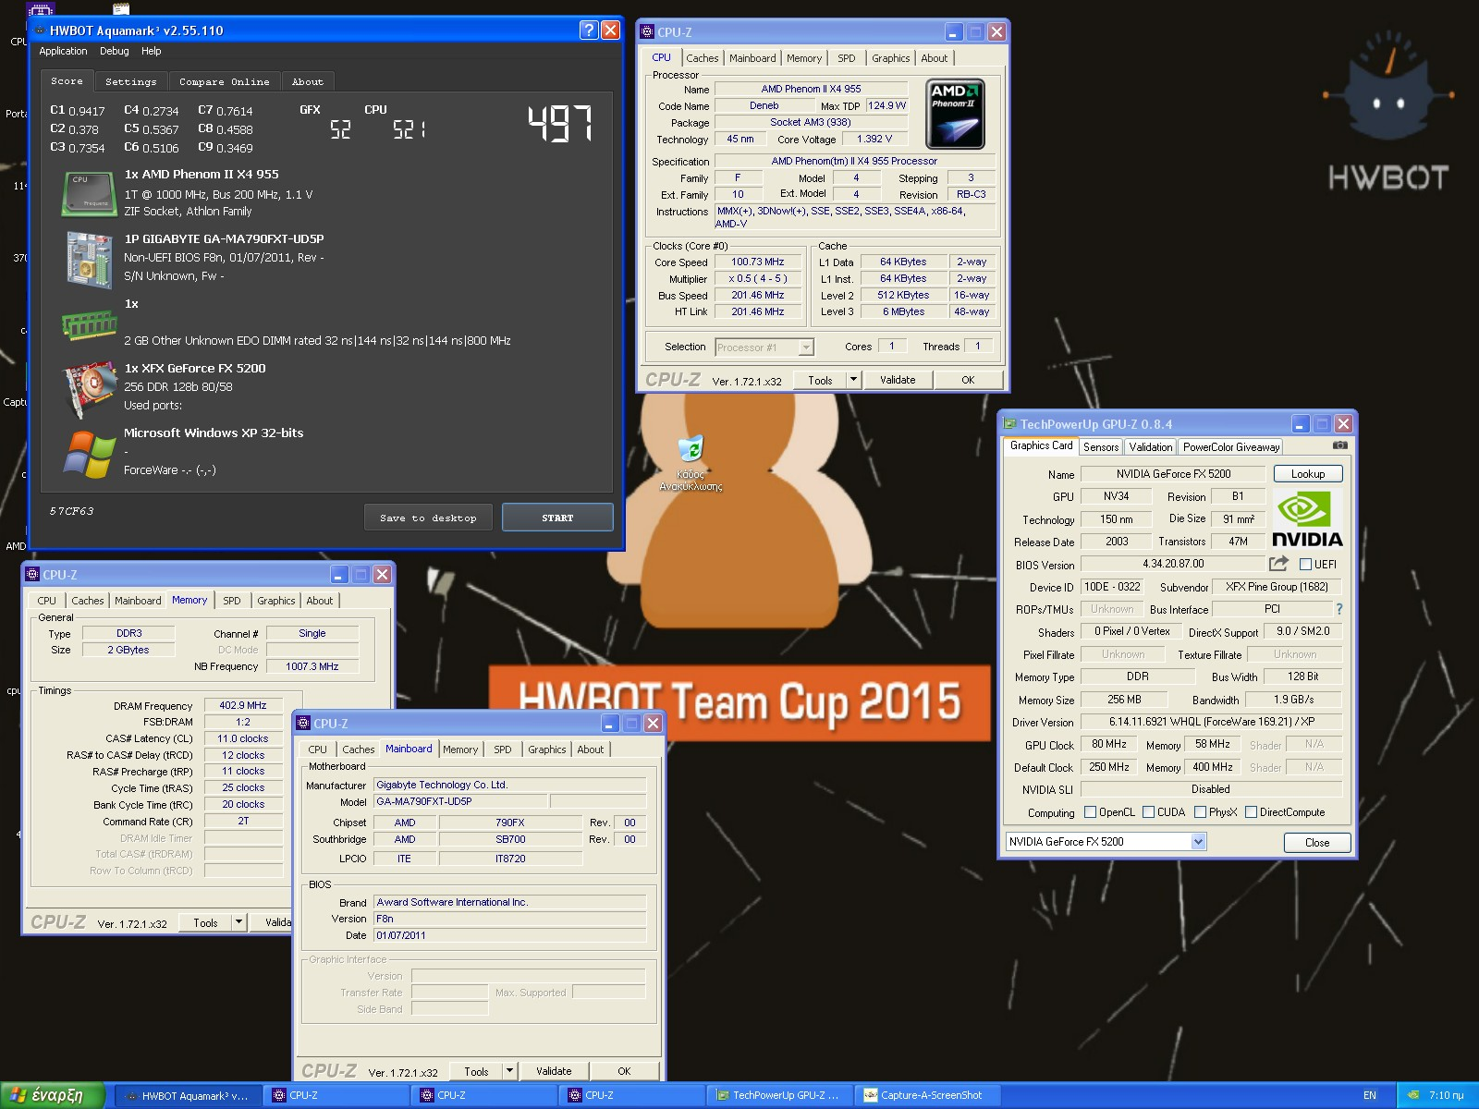Select the Graphics tab in Memory CPU-Z window
The image size is (1479, 1109).
point(276,601)
